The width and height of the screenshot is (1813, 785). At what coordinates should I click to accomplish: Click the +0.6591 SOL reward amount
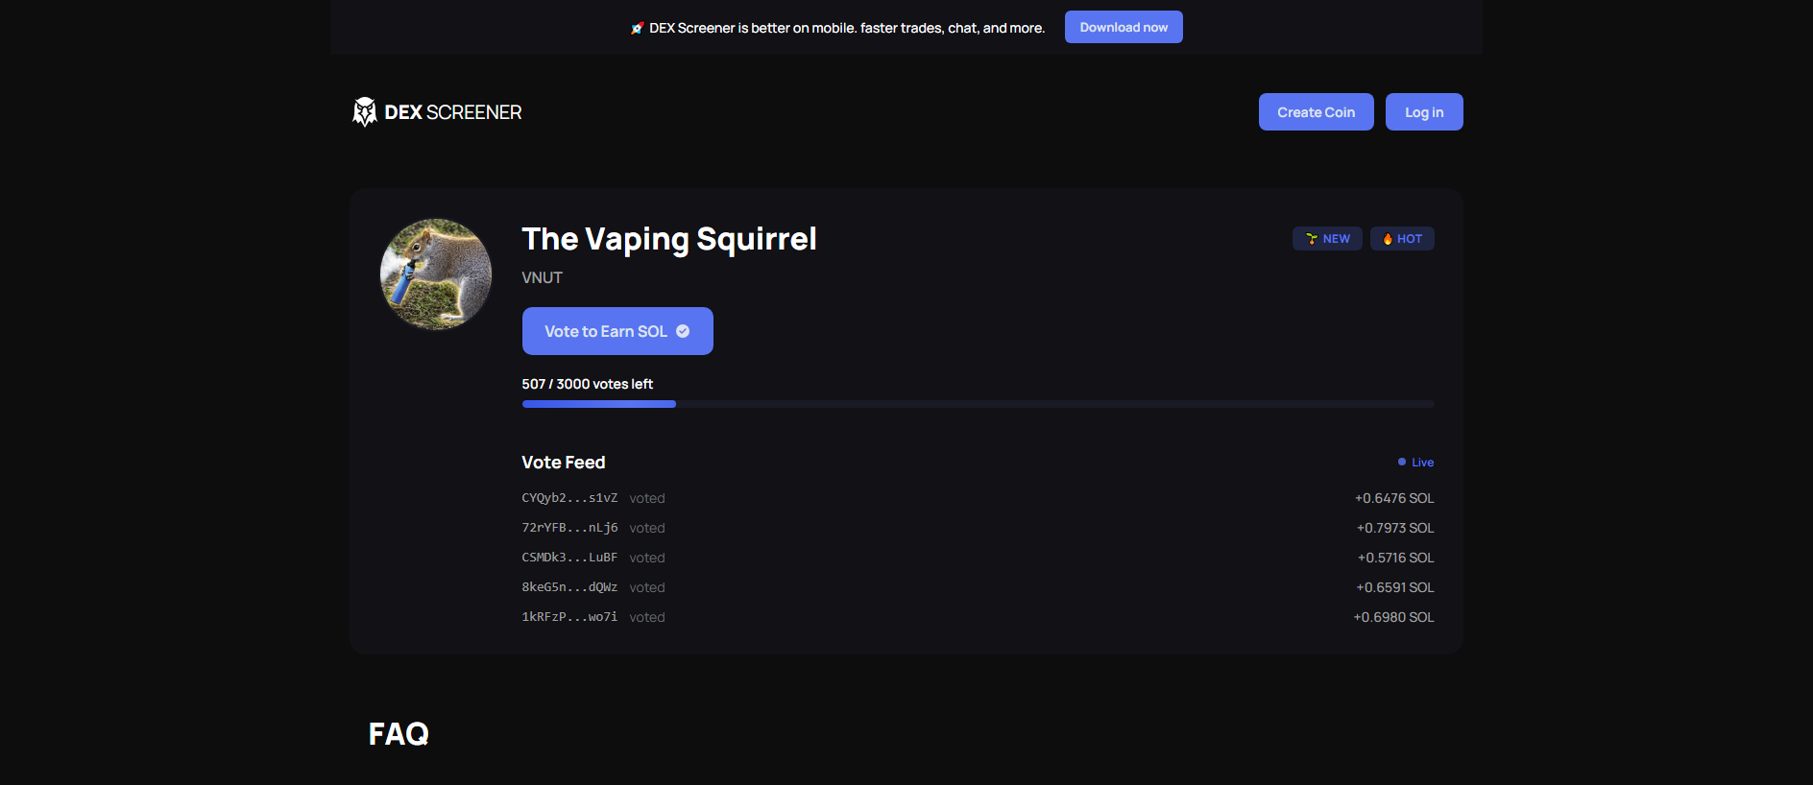point(1395,587)
